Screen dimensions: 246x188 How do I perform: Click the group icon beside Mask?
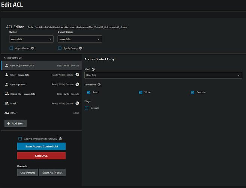point(7,103)
